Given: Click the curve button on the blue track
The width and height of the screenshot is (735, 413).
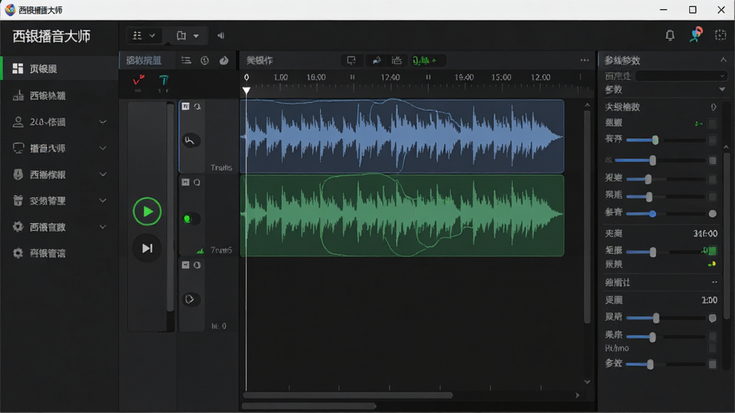Looking at the screenshot, I should pos(190,141).
